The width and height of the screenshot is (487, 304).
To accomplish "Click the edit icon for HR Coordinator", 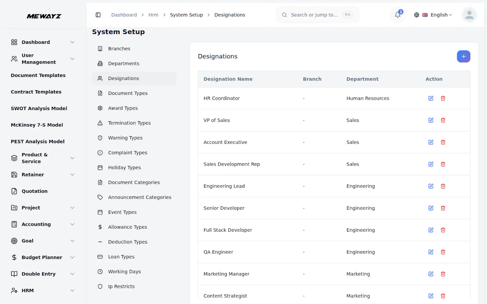I will click(431, 98).
